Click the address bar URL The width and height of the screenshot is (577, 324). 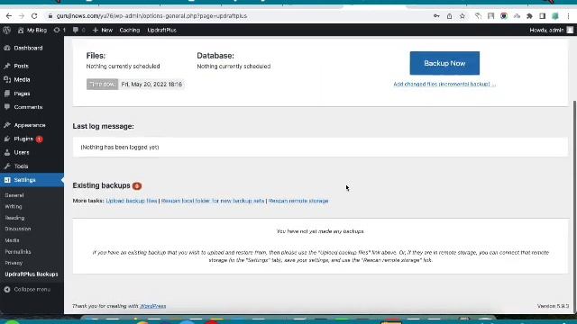click(151, 16)
